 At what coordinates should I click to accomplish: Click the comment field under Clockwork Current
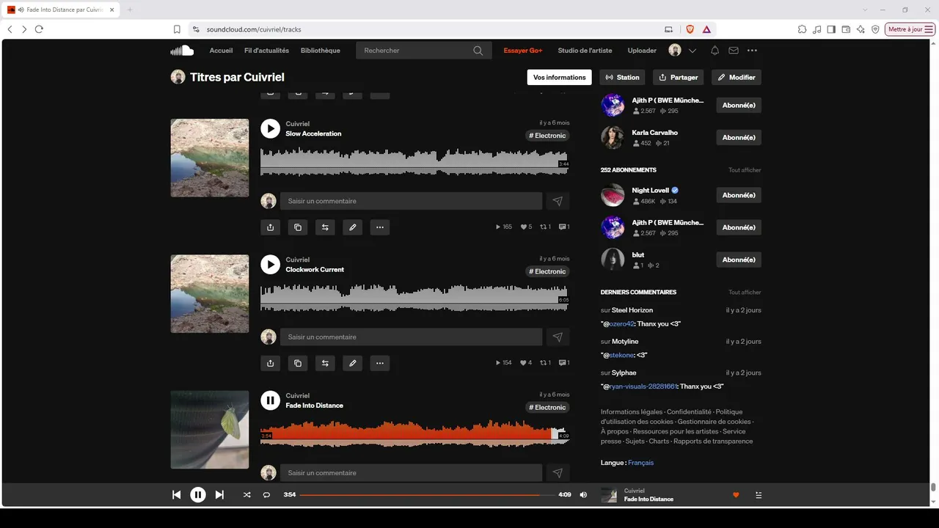point(411,337)
